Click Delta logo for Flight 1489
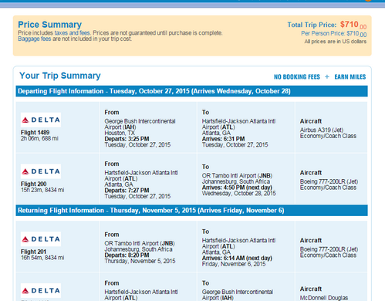 point(41,120)
